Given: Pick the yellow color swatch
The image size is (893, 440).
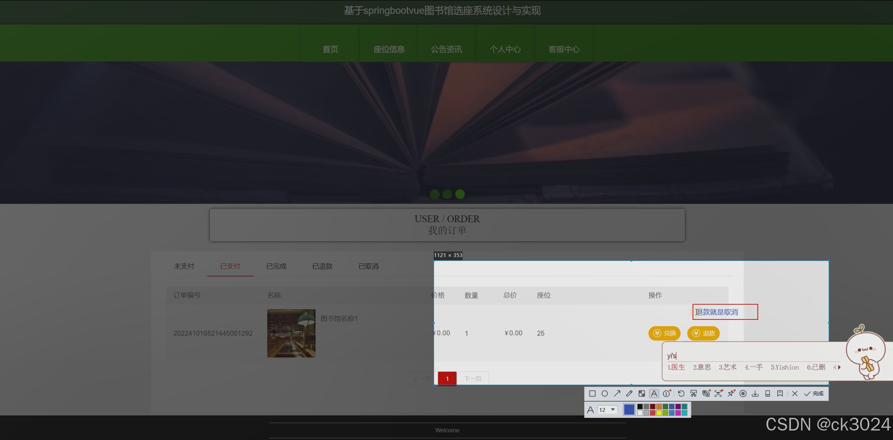Looking at the screenshot, I should pyautogui.click(x=659, y=413).
